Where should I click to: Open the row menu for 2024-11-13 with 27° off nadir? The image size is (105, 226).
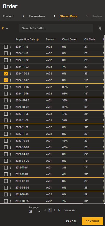tap(10, 47)
